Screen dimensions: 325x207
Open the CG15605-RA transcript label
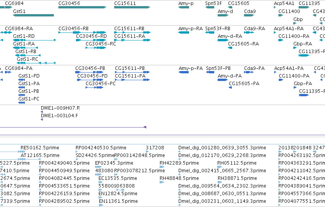point(243,44)
